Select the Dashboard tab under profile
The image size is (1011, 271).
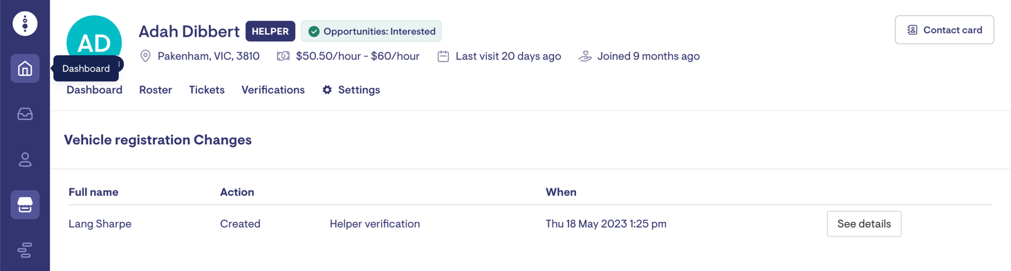pos(94,90)
